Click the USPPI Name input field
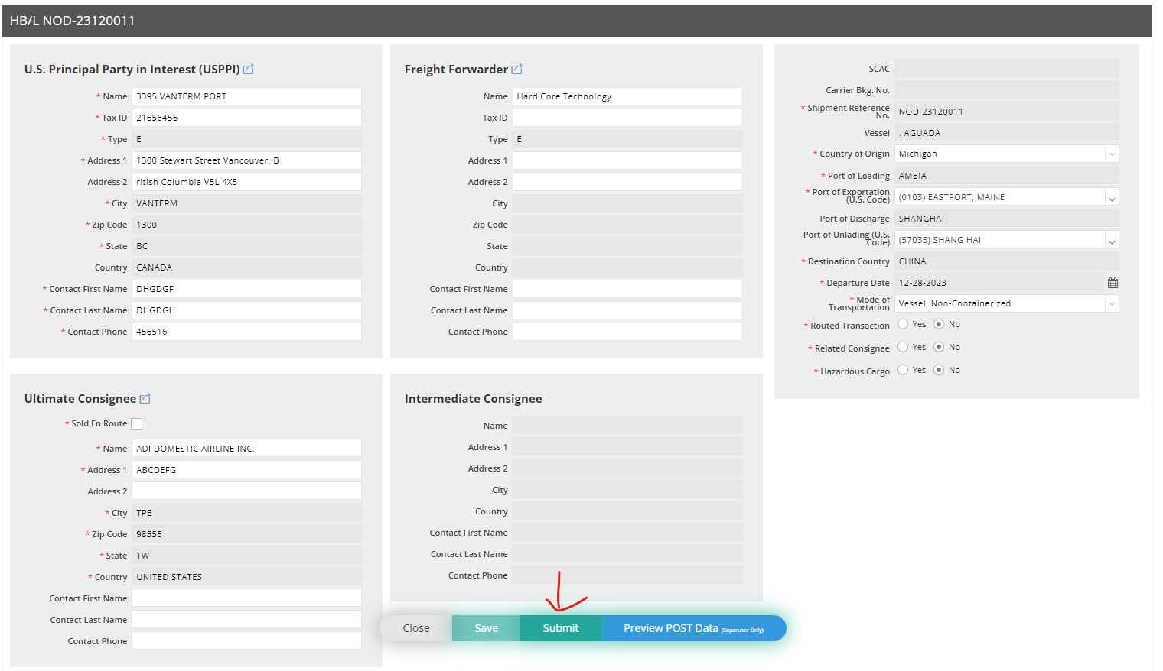 coord(246,96)
